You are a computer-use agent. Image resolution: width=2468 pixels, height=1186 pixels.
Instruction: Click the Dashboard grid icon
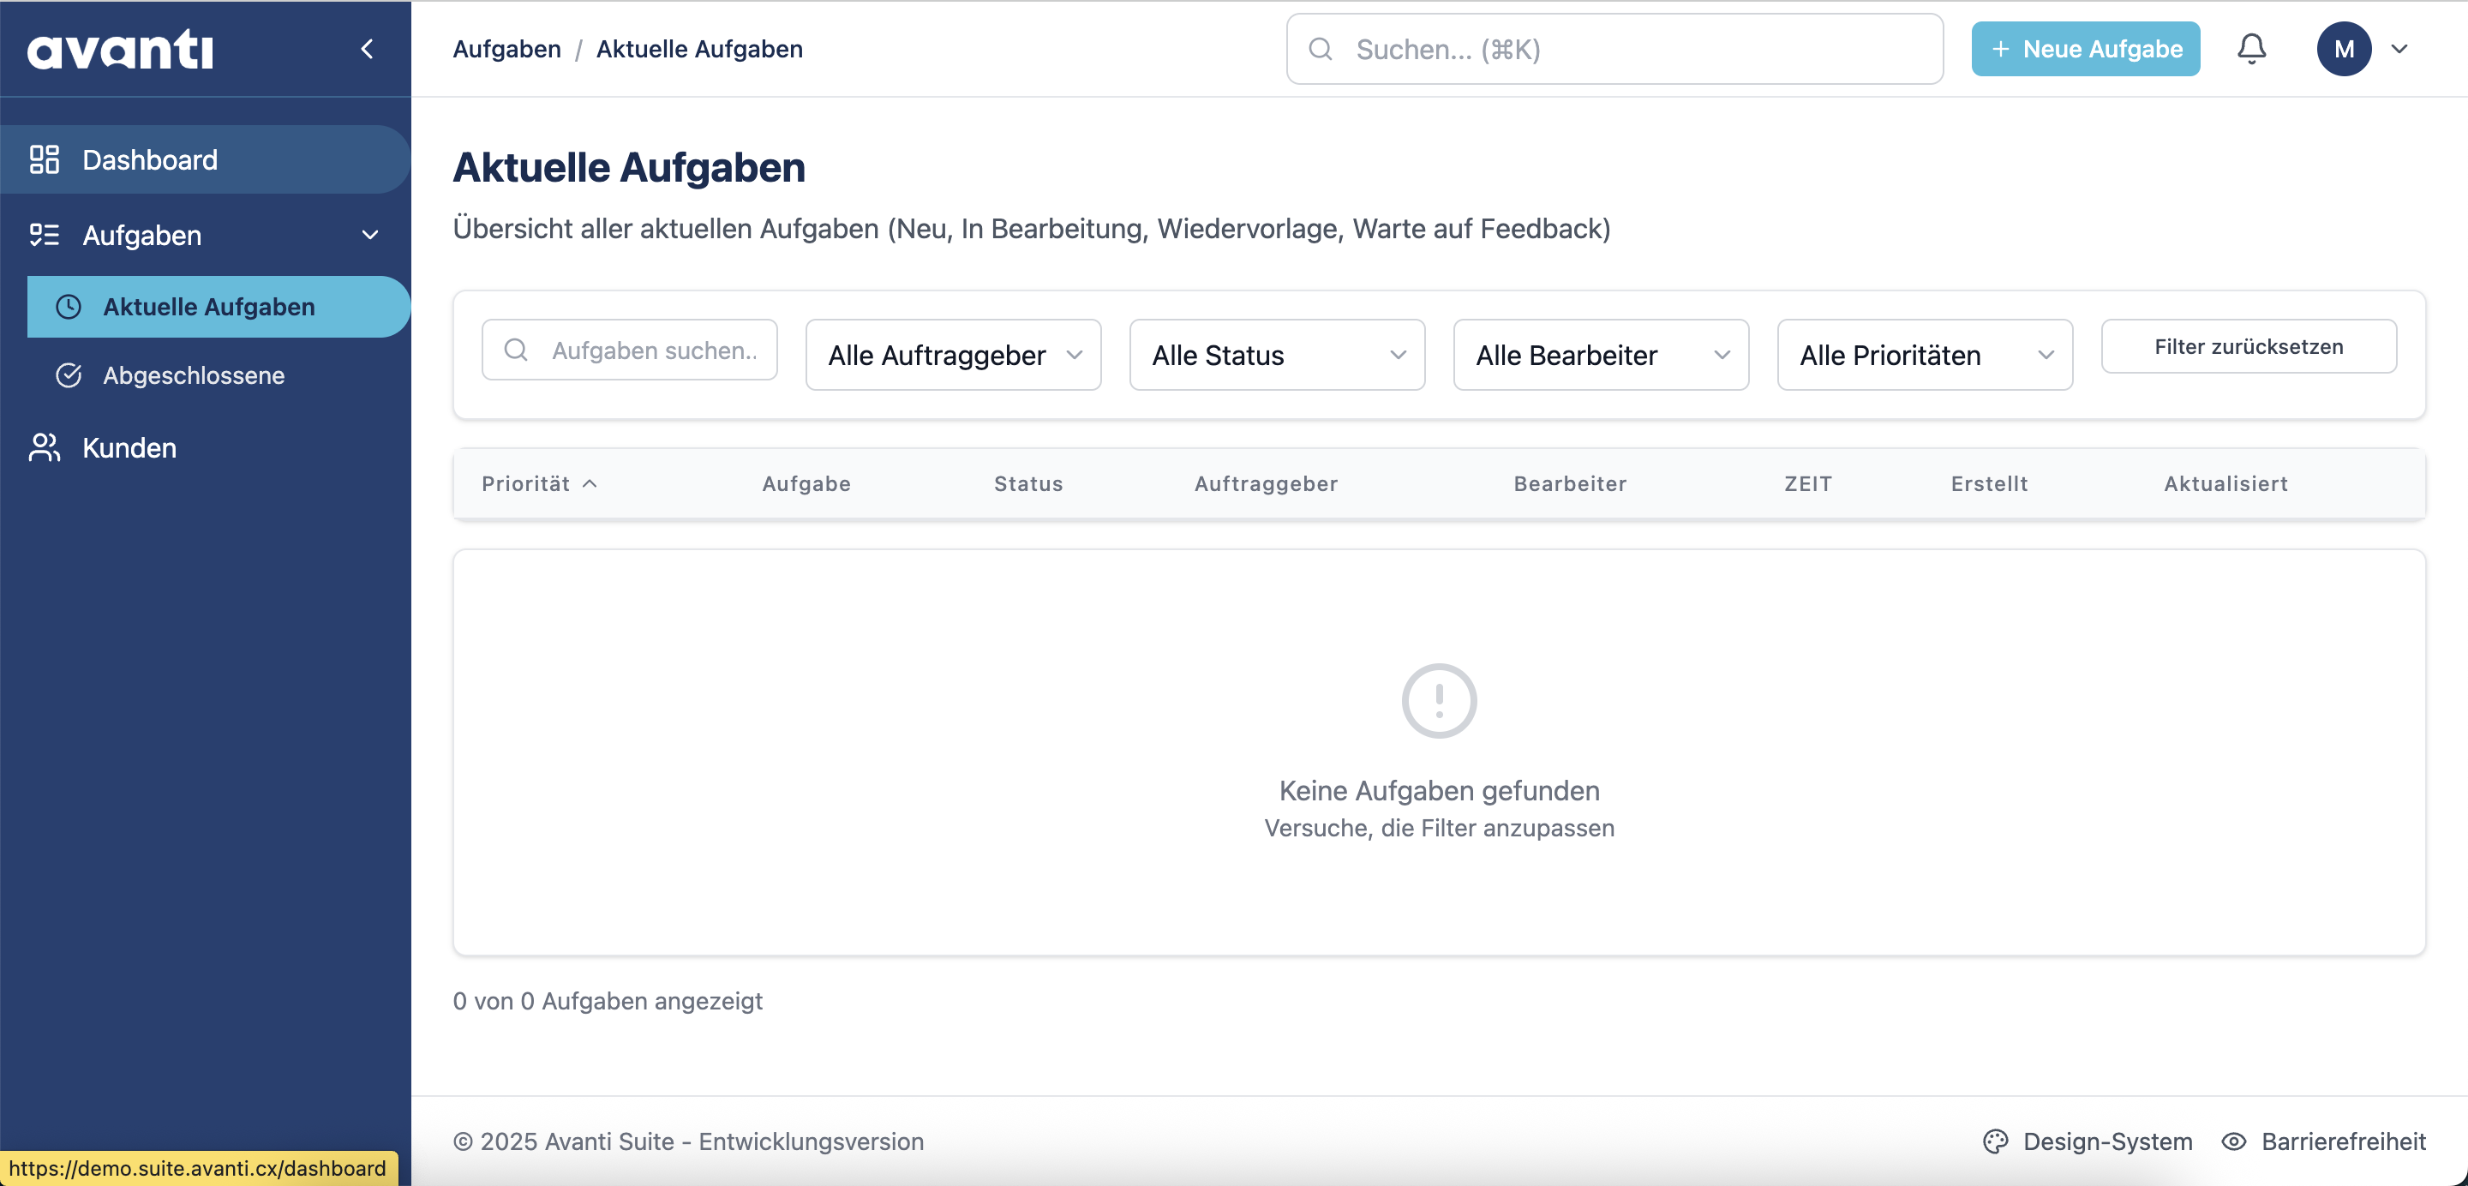44,160
